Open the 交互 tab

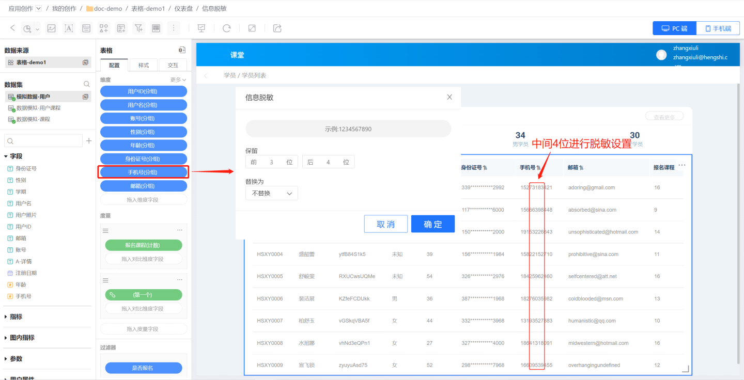(173, 65)
